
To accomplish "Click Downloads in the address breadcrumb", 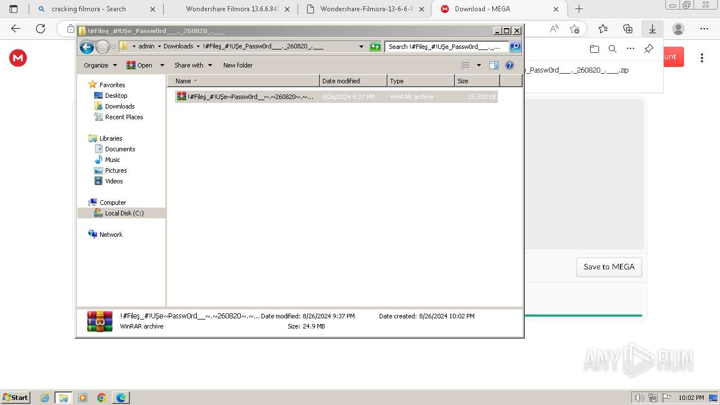I will 178,47.
